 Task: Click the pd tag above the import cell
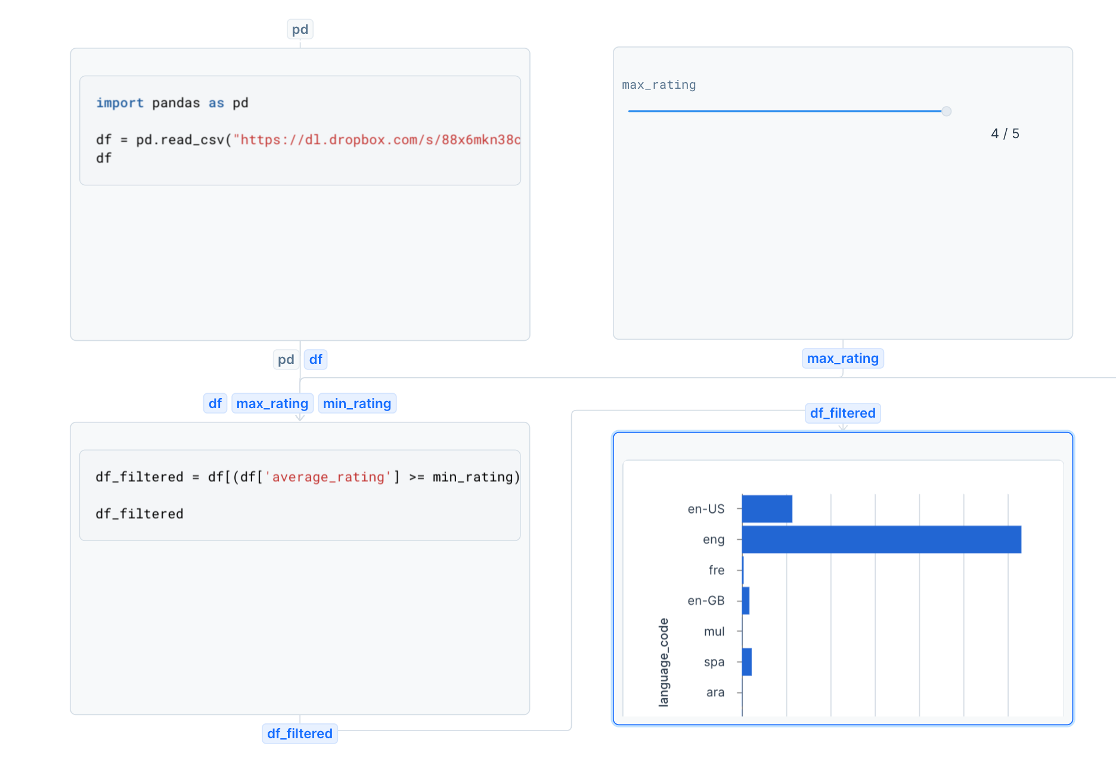click(x=300, y=29)
